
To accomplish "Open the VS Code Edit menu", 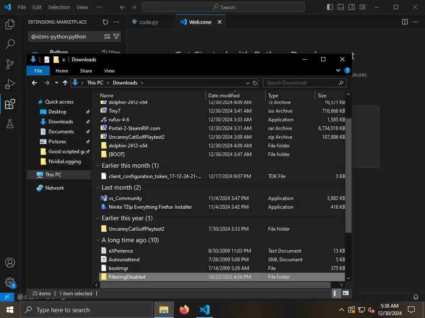I will click(x=37, y=7).
